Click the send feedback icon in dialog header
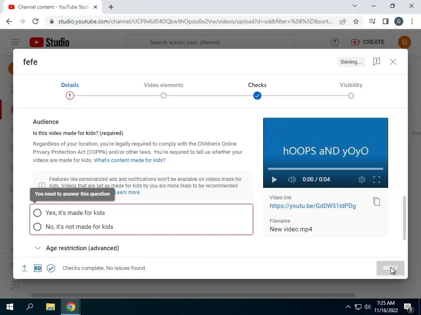The width and height of the screenshot is (421, 315). click(377, 62)
